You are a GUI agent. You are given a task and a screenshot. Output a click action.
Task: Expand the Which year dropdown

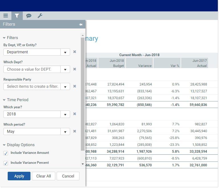click(65, 114)
